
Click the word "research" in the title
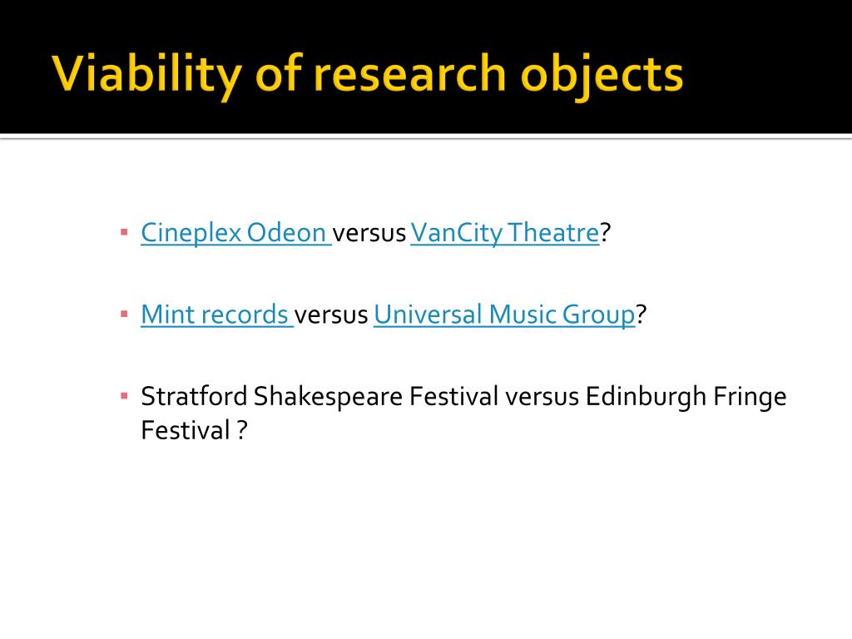click(x=410, y=74)
